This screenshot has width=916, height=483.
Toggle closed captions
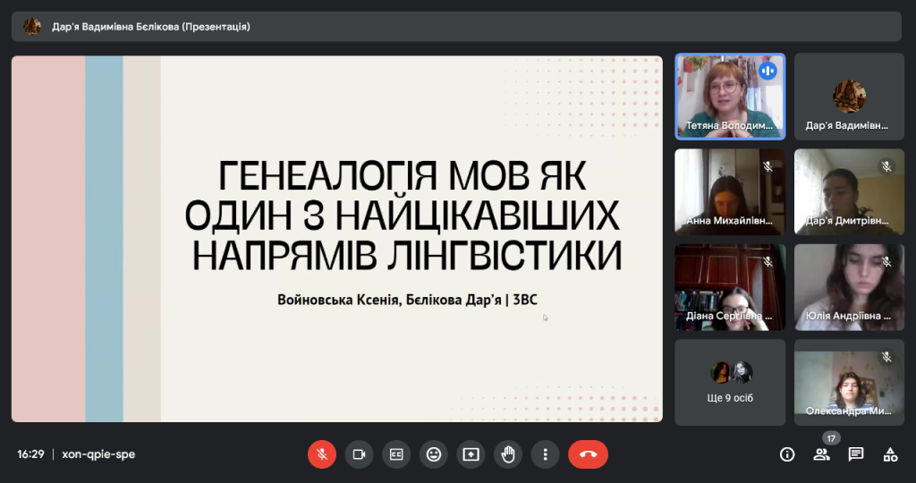396,454
